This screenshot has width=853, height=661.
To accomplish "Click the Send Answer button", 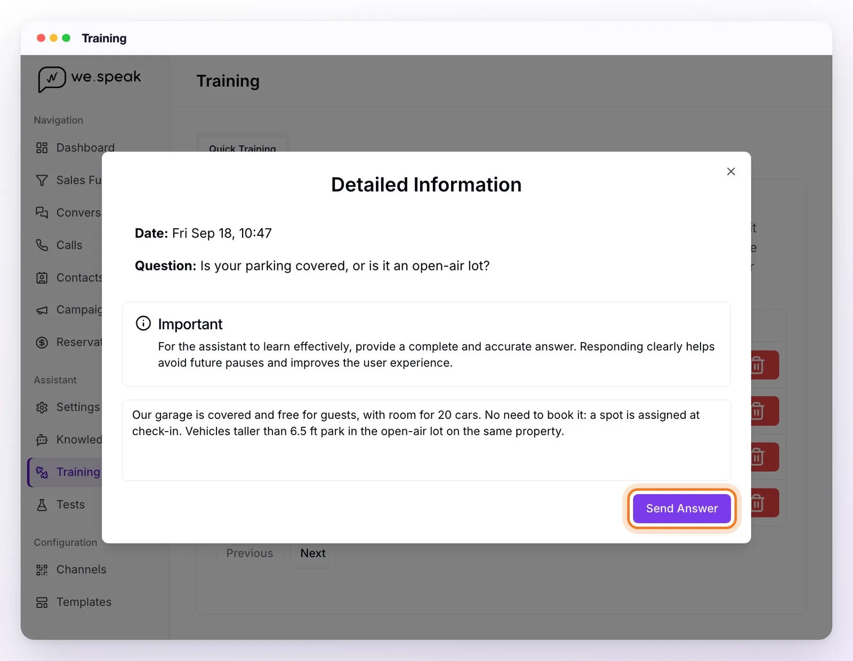I will [x=681, y=508].
